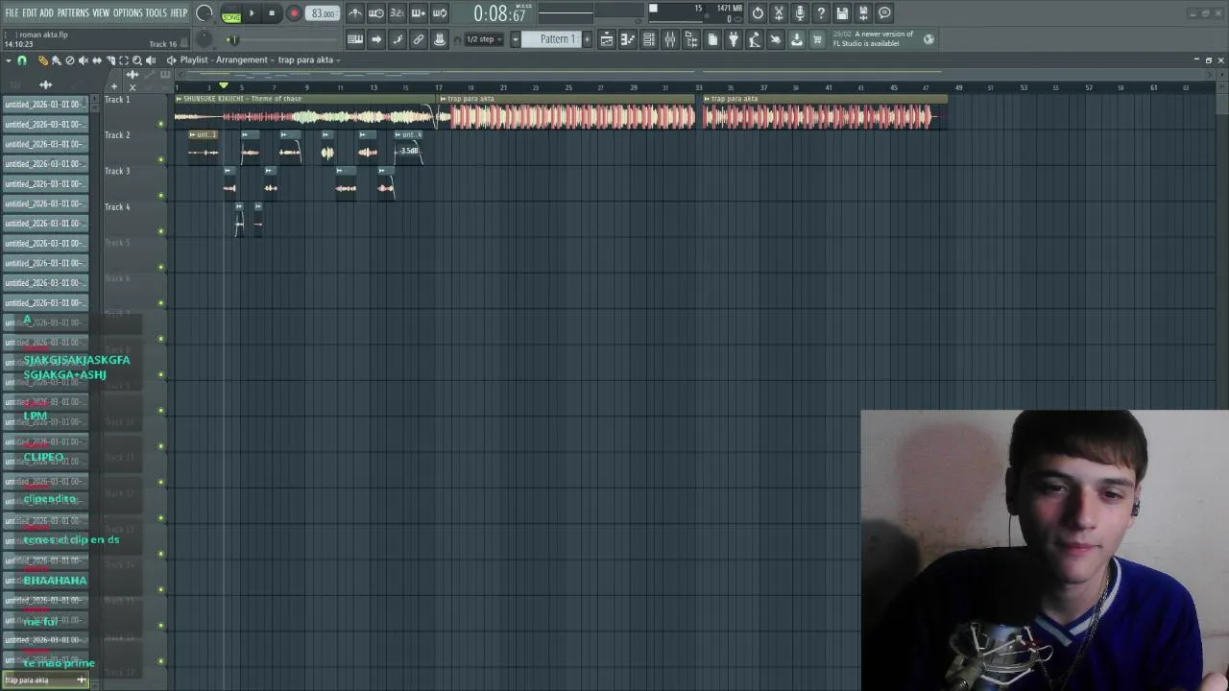Start playback with the play button
This screenshot has height=691, width=1229.
click(x=252, y=13)
